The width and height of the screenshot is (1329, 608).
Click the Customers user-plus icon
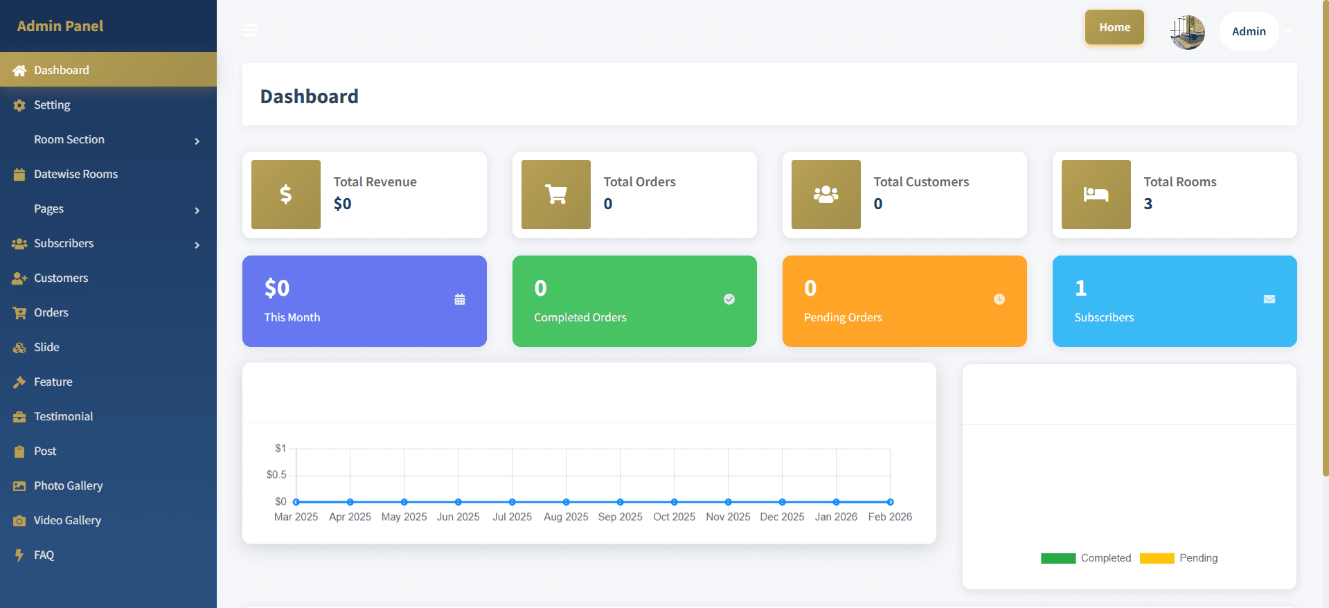(19, 278)
